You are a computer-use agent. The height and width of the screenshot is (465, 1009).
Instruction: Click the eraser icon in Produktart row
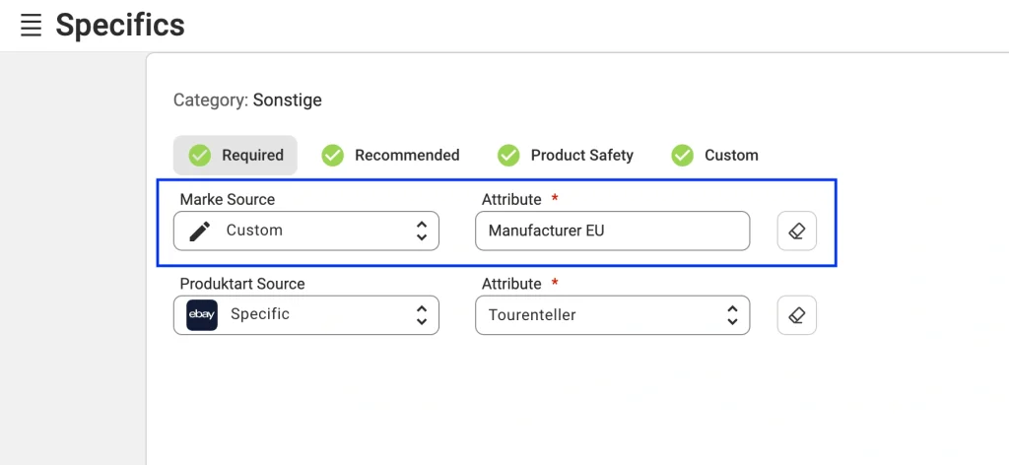point(796,315)
